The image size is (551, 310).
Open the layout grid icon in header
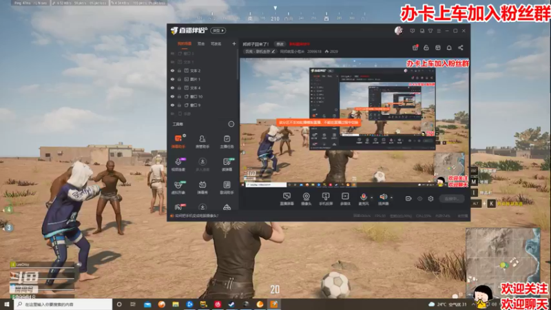pos(438,48)
